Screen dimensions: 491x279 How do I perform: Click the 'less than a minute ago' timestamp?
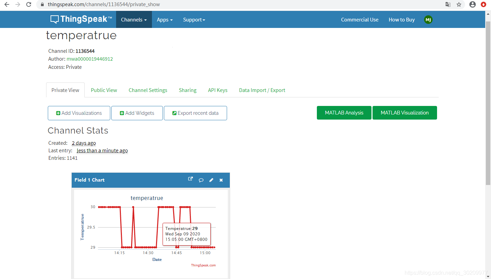(102, 151)
